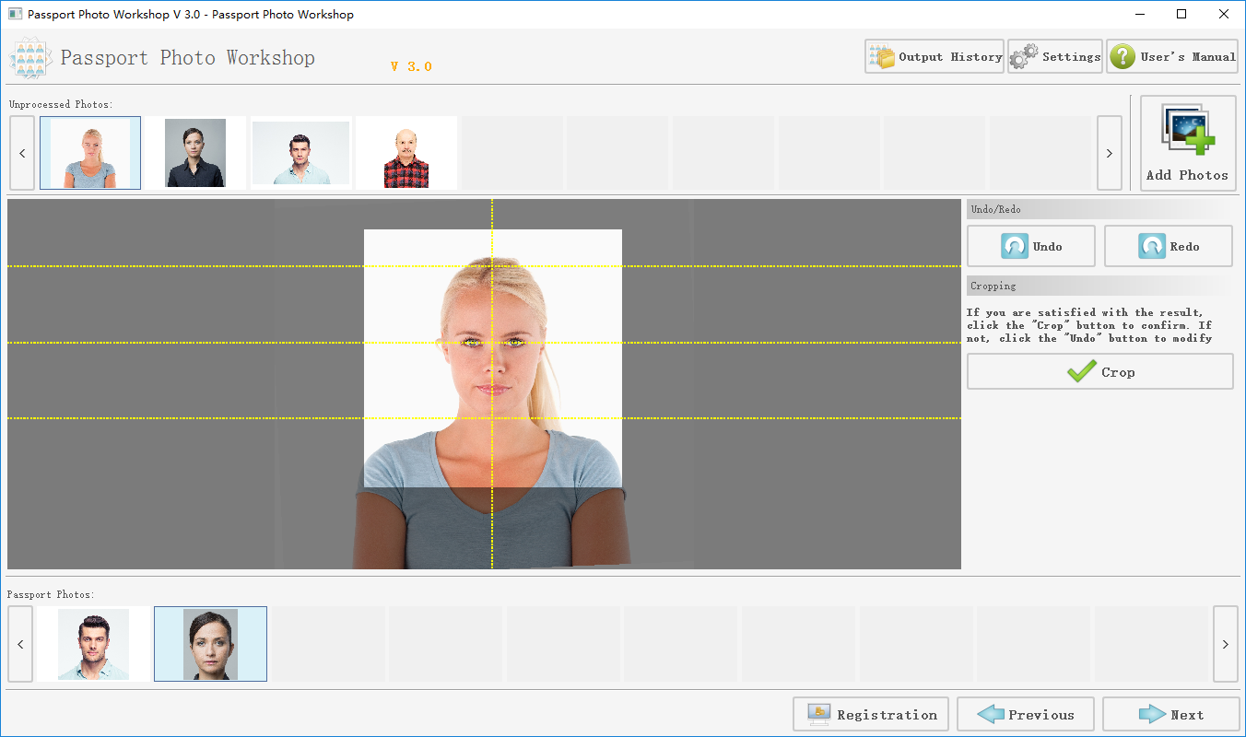
Task: Select the man in light shirt unprocessed thumbnail
Action: 300,153
